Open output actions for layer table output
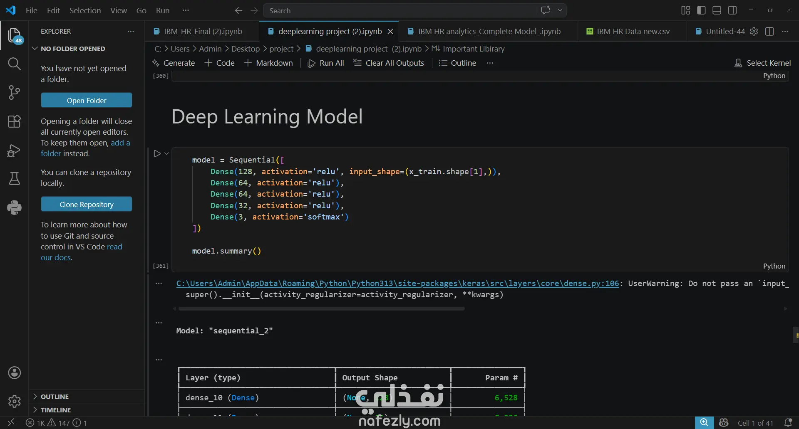799x429 pixels. click(159, 360)
